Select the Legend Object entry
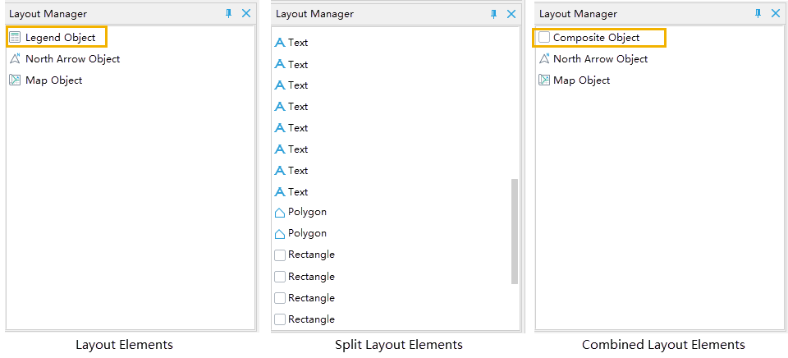Image resolution: width=788 pixels, height=358 pixels. (x=60, y=37)
